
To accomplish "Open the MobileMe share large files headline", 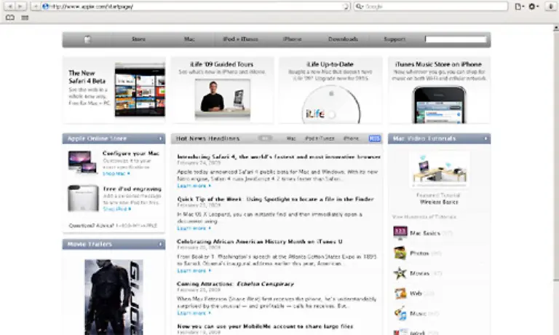I will coord(265,326).
